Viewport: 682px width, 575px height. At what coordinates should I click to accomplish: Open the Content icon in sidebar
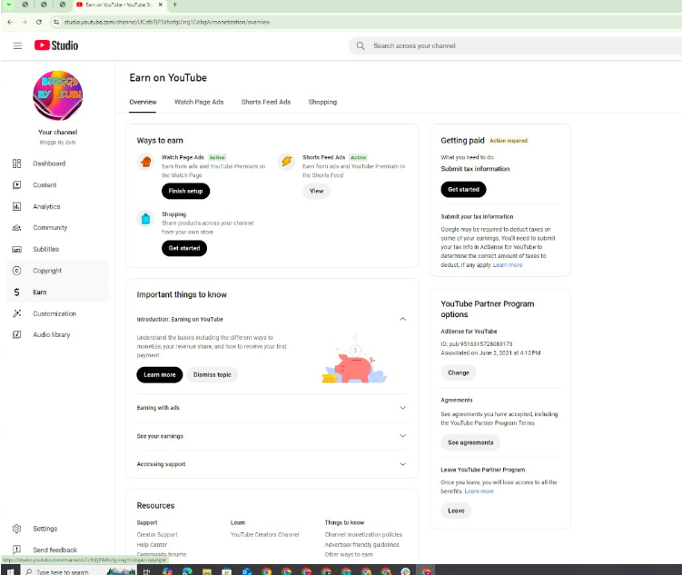[x=16, y=184]
